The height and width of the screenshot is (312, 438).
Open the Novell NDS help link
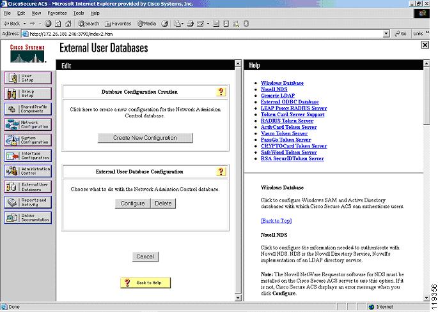274,89
